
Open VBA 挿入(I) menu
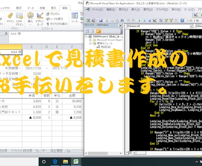point(136,10)
